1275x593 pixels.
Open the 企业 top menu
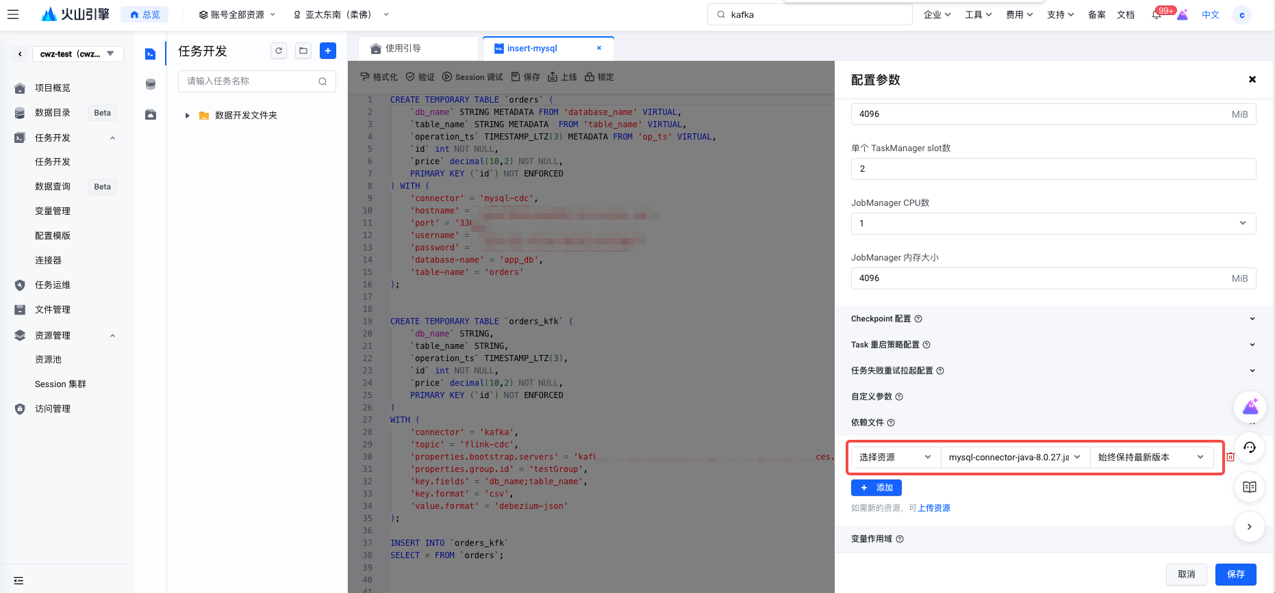(937, 14)
